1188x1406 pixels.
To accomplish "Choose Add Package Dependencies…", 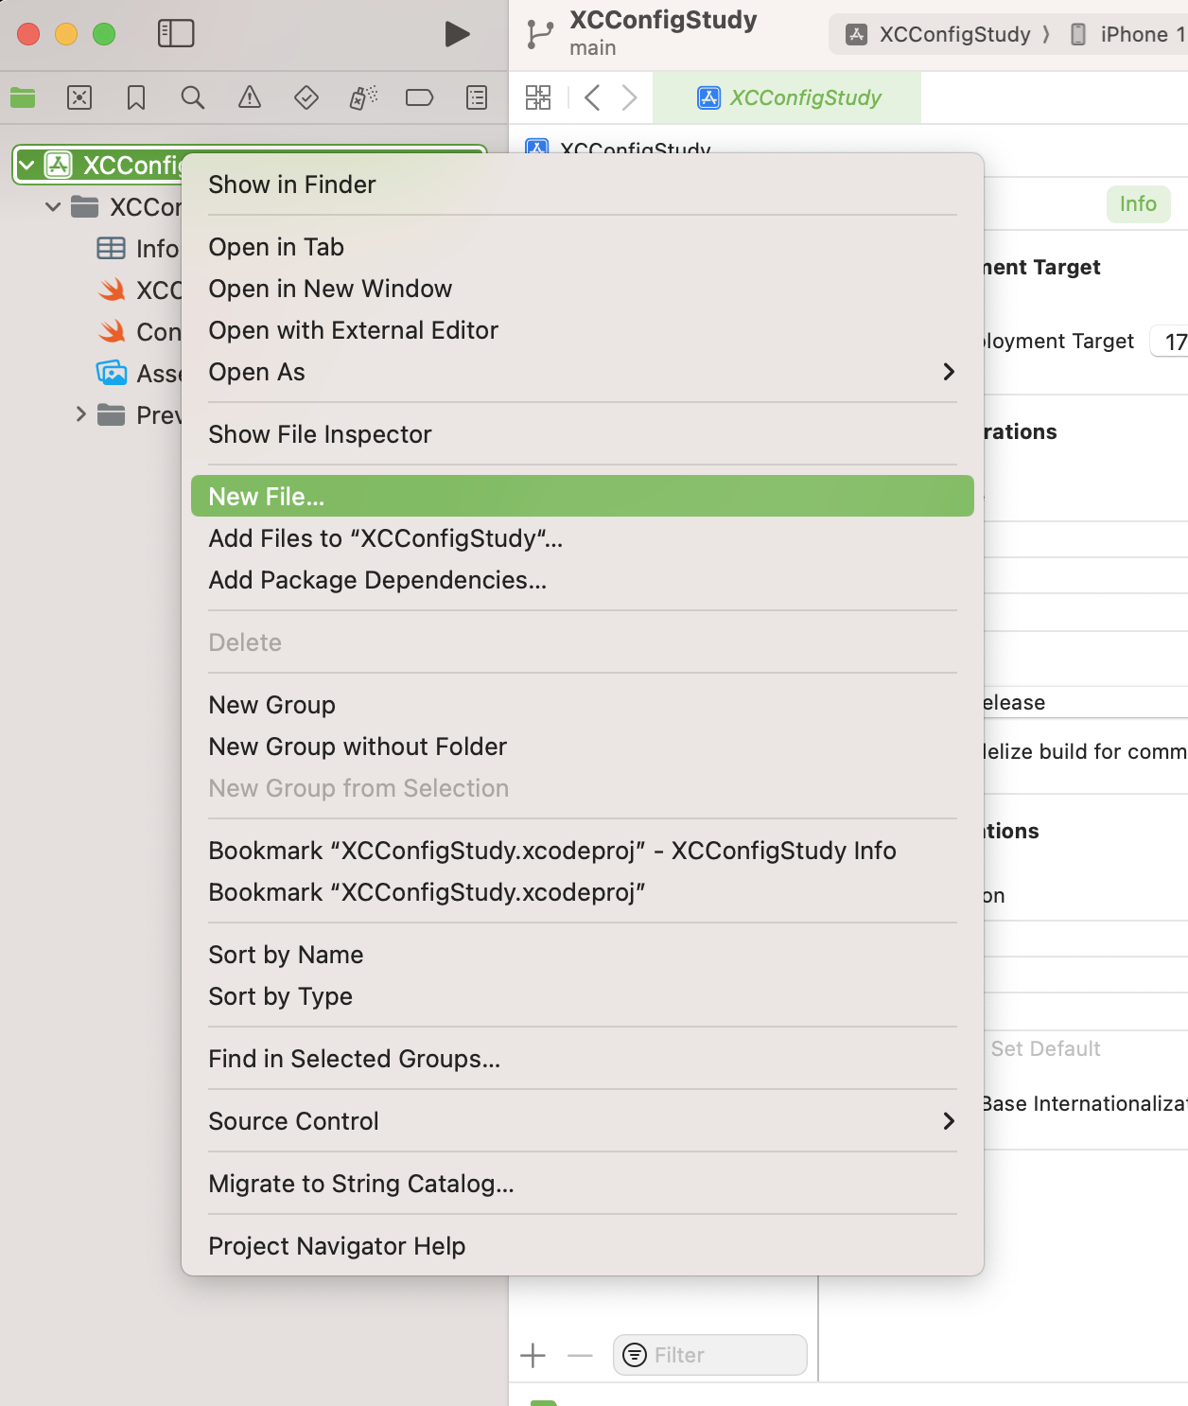I will click(583, 580).
